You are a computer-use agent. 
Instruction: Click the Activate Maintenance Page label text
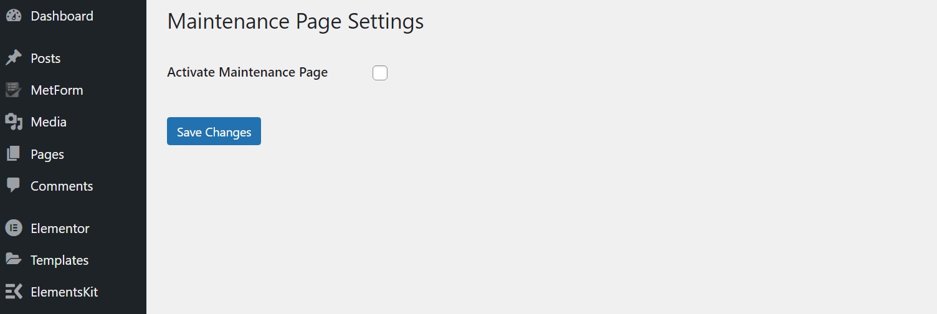[247, 72]
